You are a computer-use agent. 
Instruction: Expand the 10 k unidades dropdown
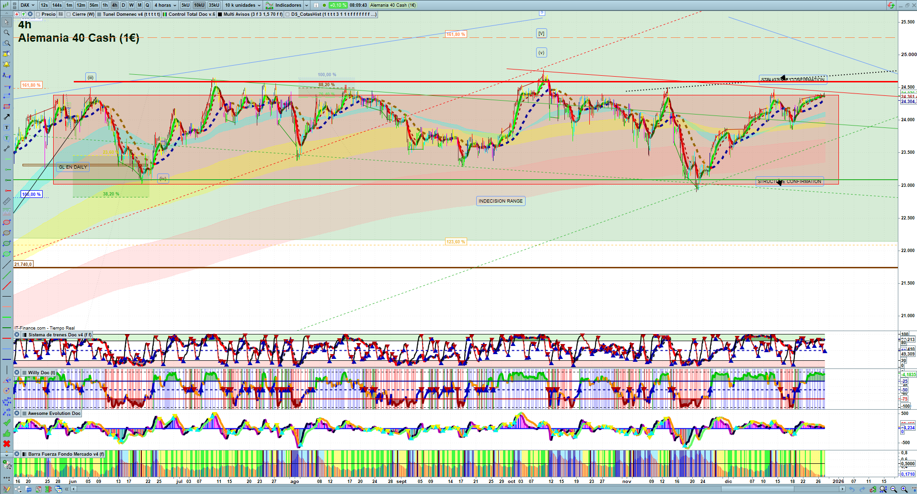click(x=243, y=5)
